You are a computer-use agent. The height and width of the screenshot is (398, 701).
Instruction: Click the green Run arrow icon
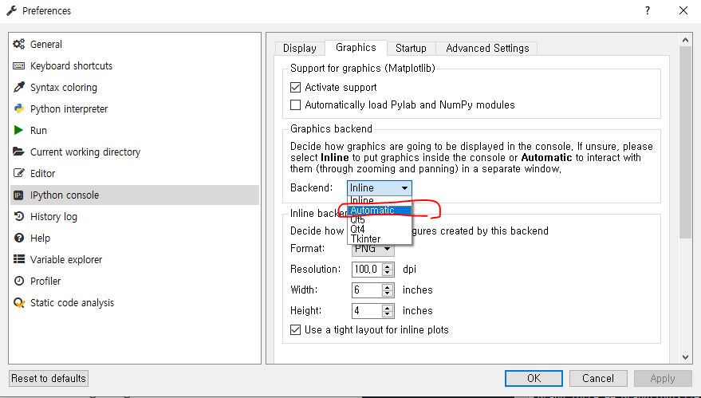(x=19, y=131)
